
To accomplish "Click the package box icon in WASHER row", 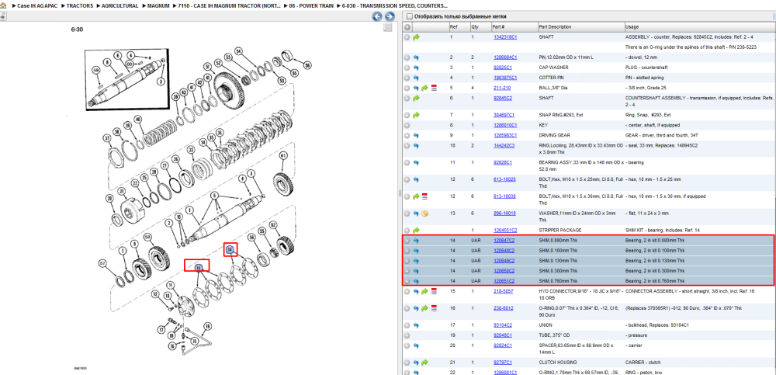I will pos(424,214).
